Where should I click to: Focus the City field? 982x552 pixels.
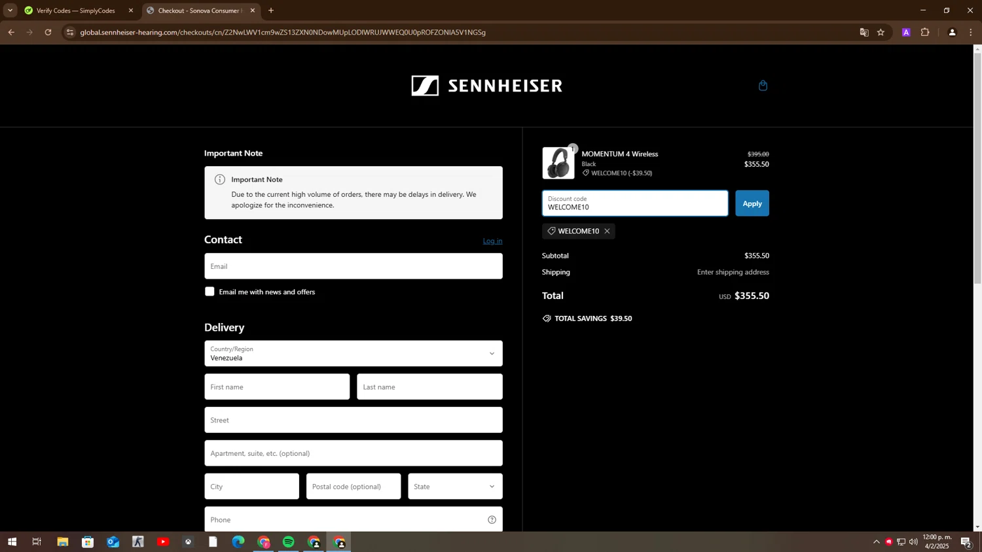[251, 487]
